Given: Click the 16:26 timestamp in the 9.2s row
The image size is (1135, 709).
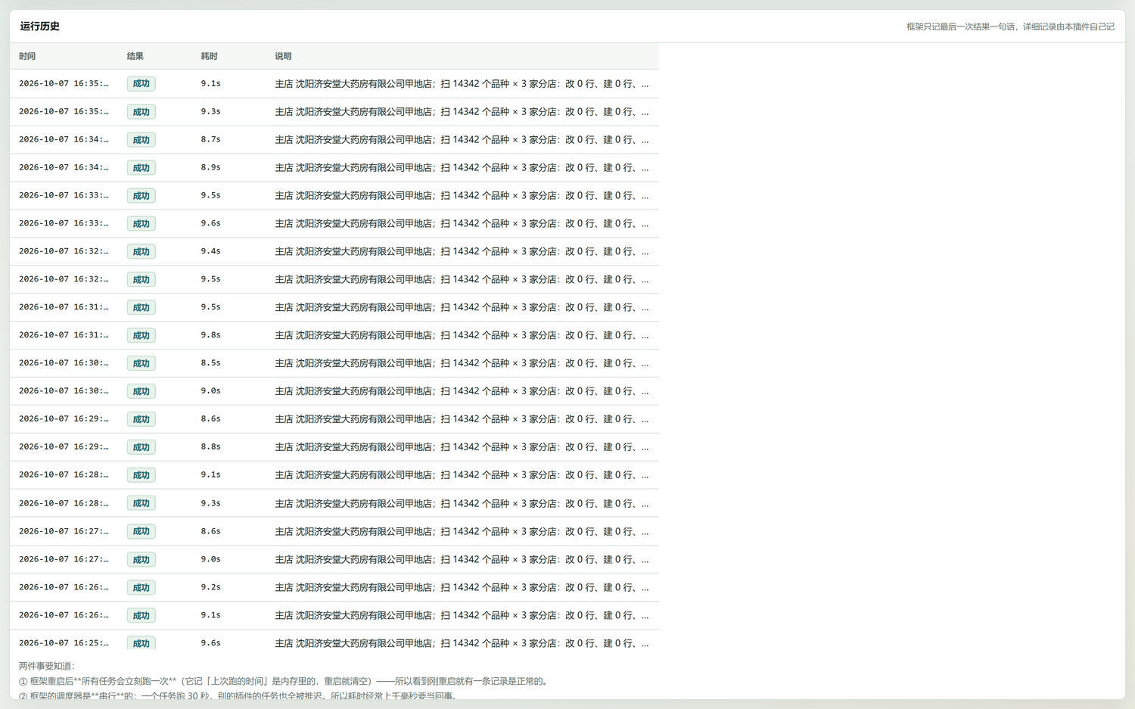Looking at the screenshot, I should pos(64,587).
